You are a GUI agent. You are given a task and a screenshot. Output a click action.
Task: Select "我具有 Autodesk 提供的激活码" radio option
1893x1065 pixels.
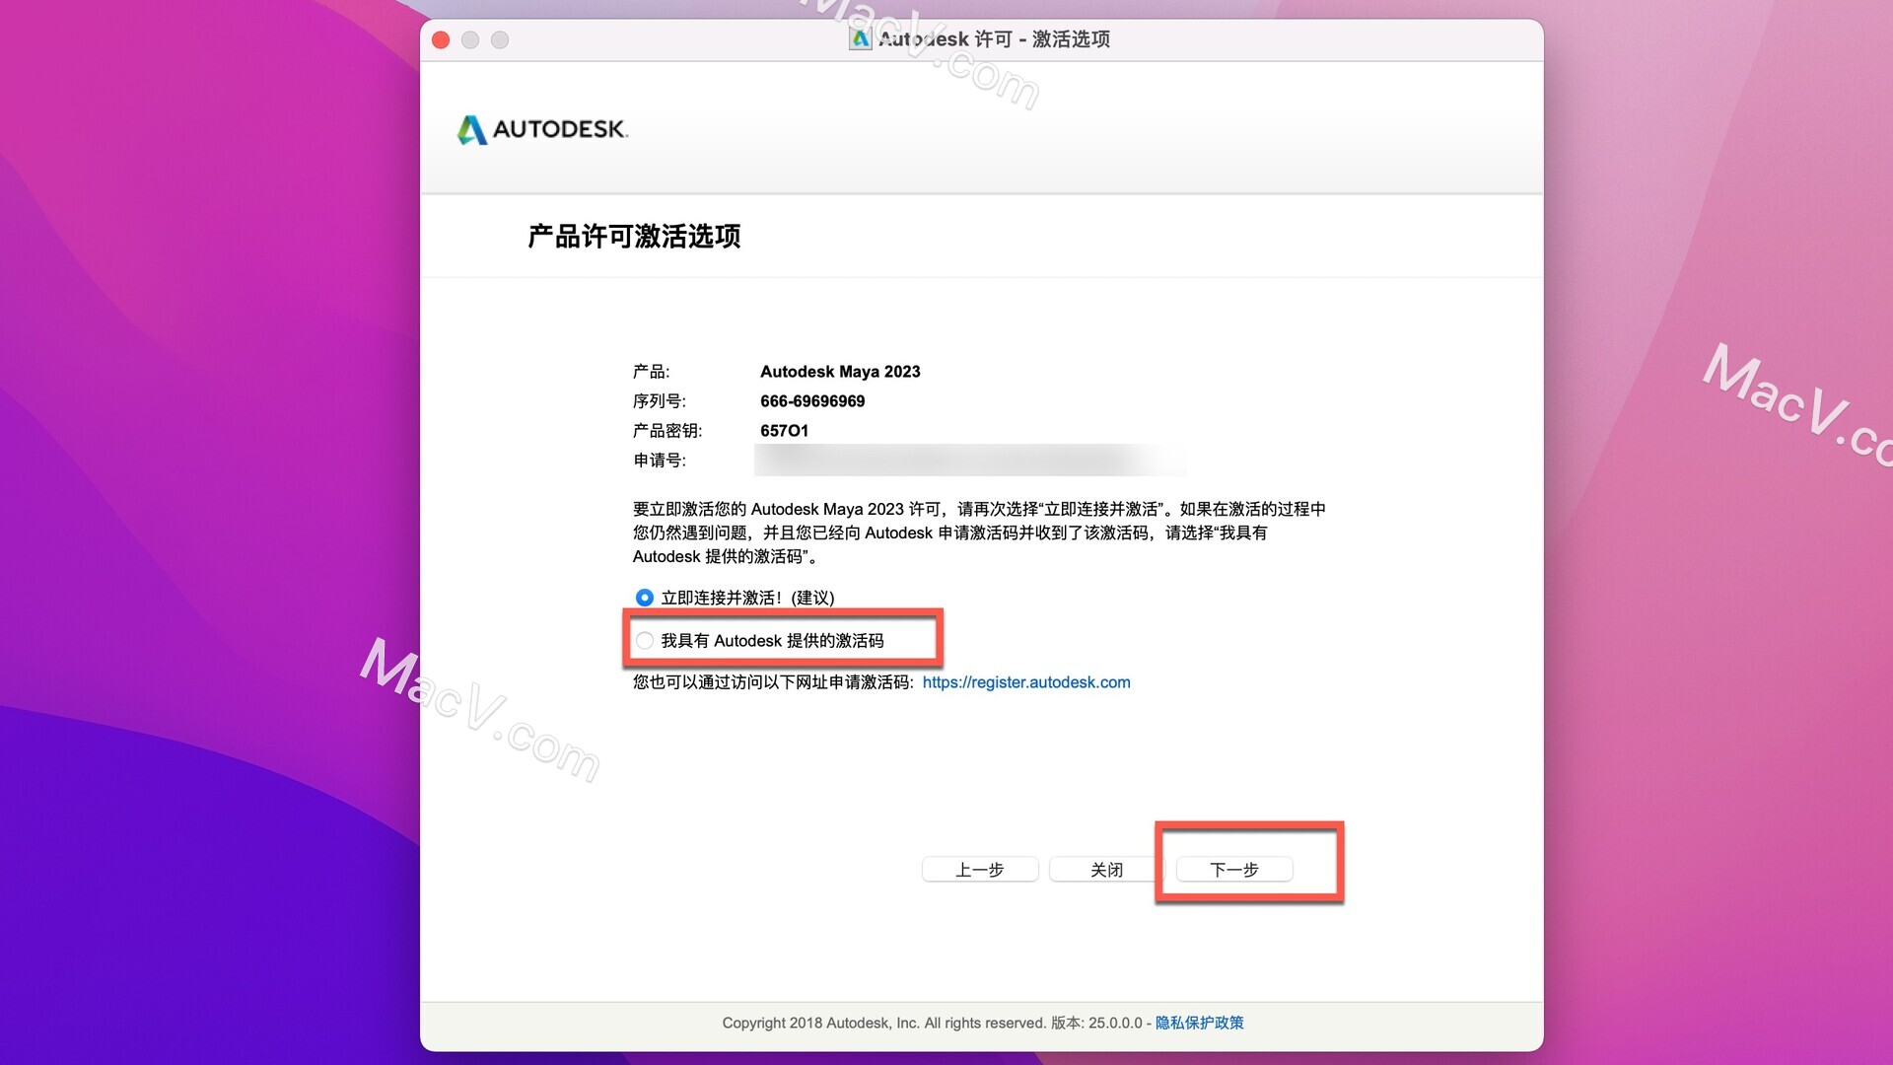(x=644, y=641)
